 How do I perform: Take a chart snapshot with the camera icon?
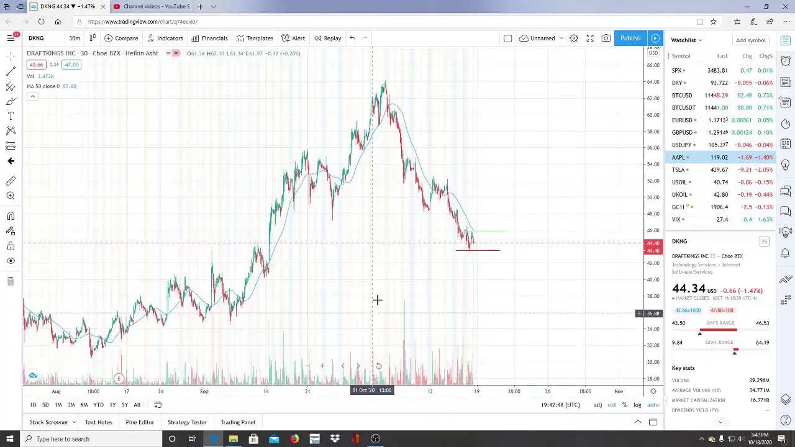point(606,38)
